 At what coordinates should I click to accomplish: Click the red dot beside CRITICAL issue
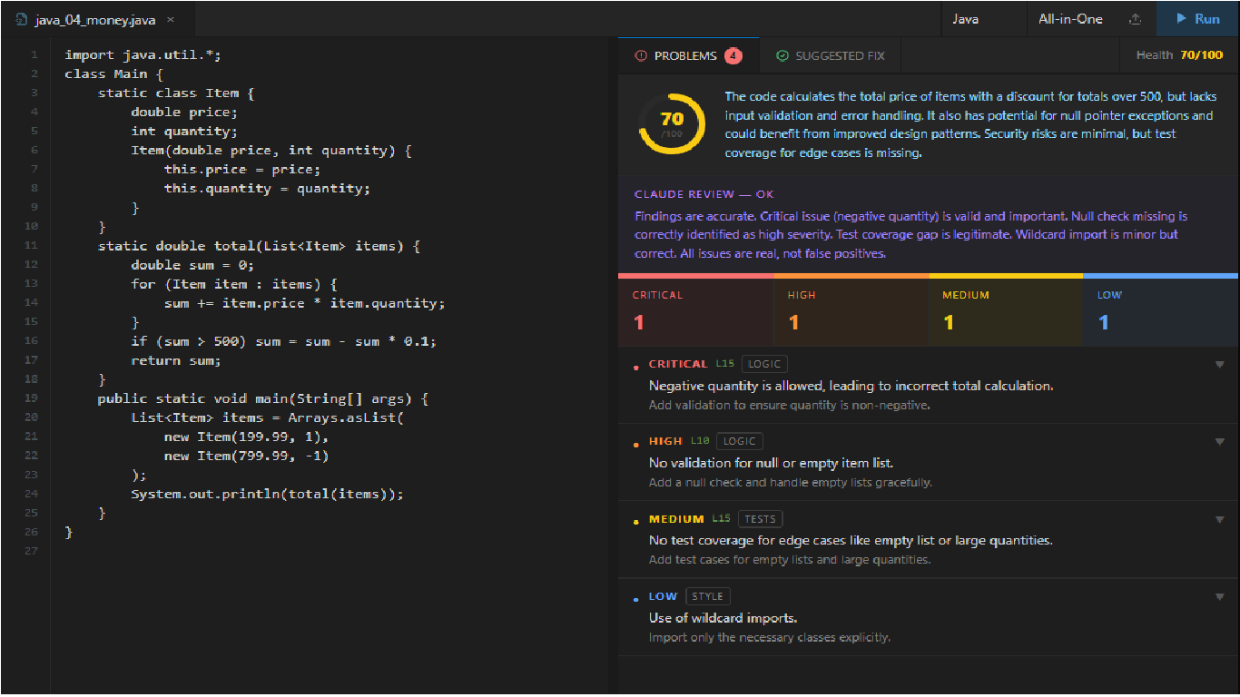(x=635, y=368)
